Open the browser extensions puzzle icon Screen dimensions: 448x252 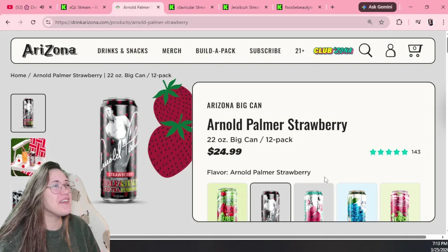pyautogui.click(x=399, y=22)
